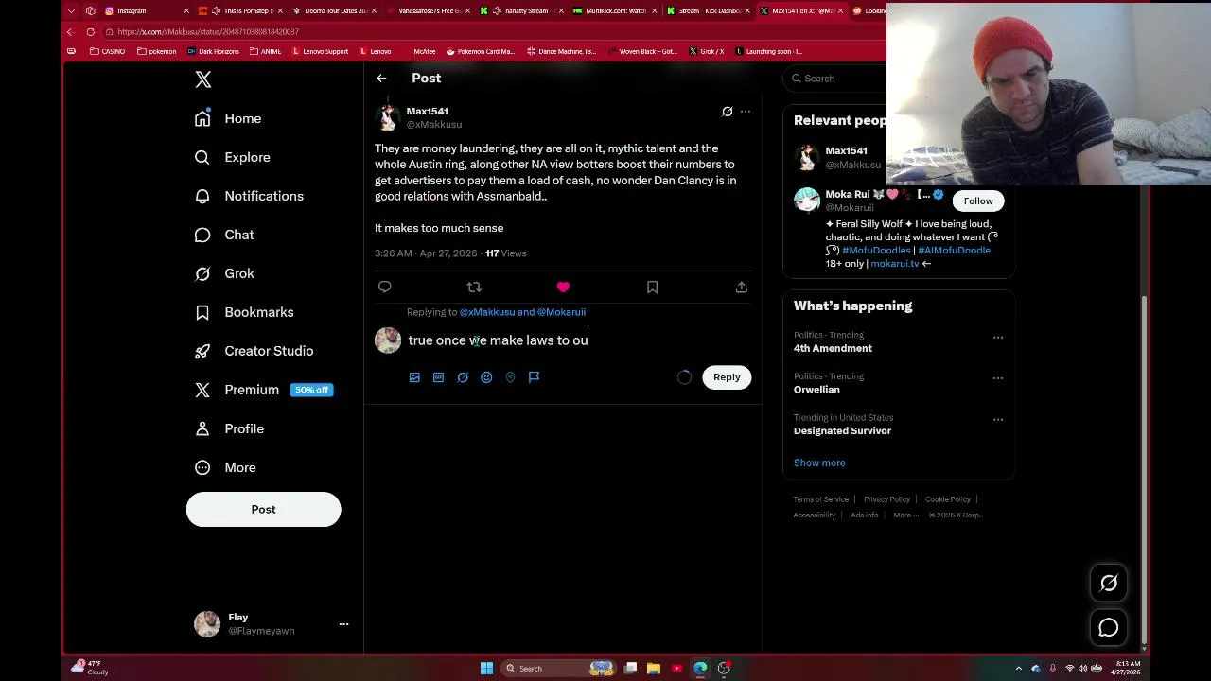
Task: Open the Lenovo Support bookmark
Action: pos(321,51)
